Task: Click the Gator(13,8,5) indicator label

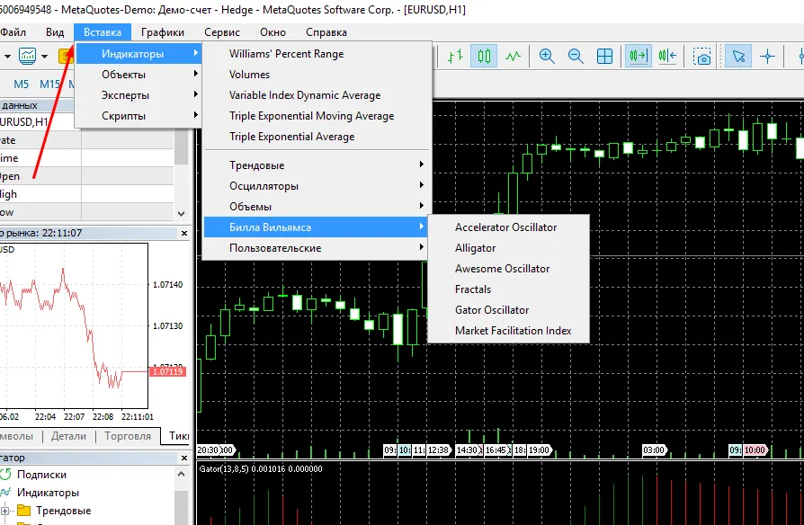Action: [x=261, y=468]
